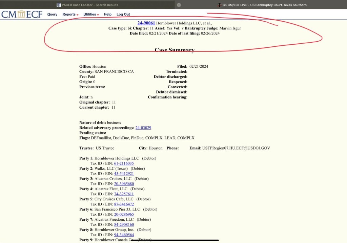Viewport: 347px width, 243px height.
Task: Click Hornblower Holdings EIN 61-2116035
Action: click(x=124, y=163)
